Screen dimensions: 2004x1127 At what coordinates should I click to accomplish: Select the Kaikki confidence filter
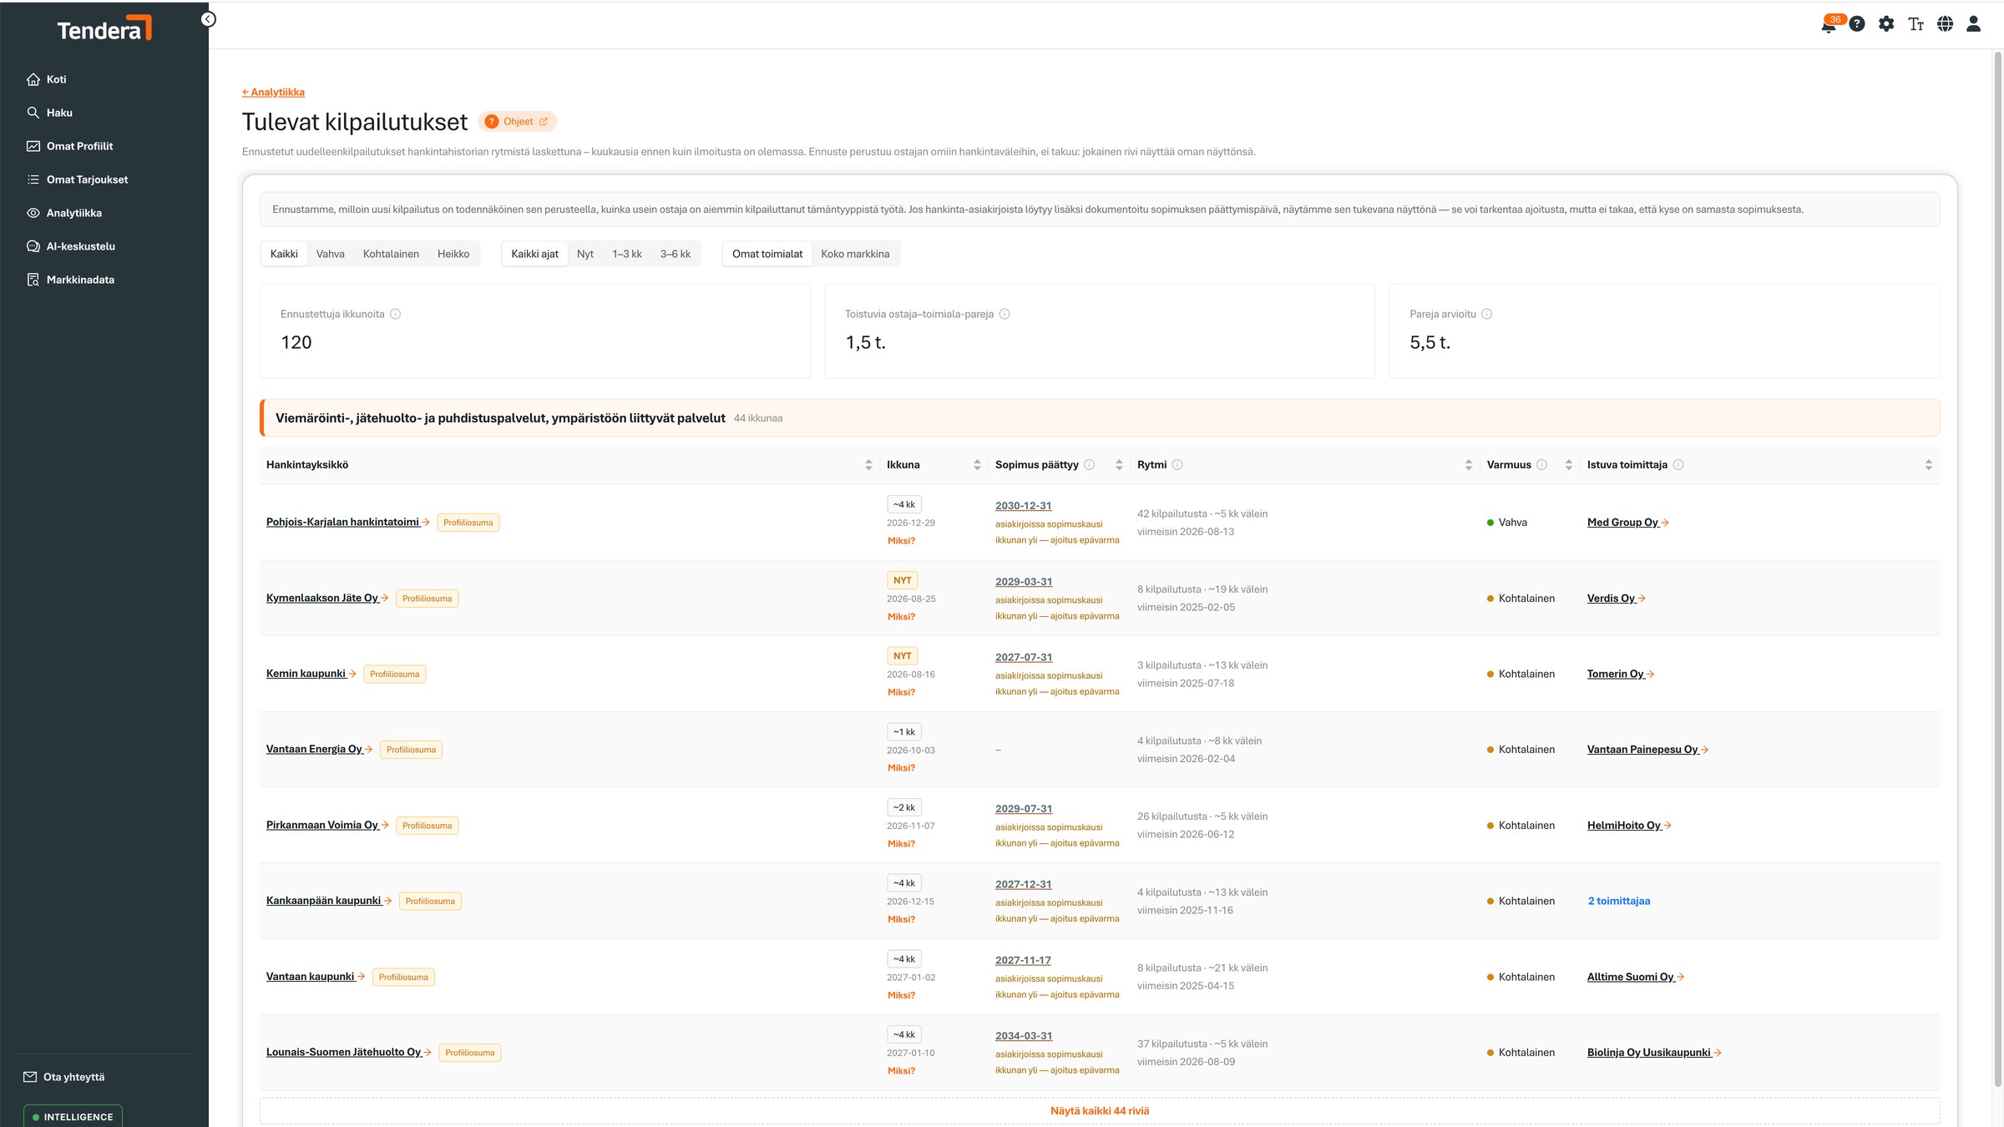(x=284, y=254)
